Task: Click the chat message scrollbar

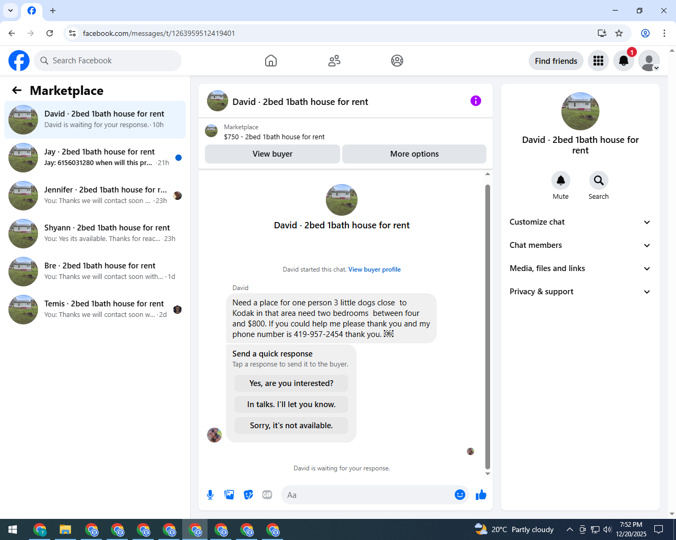Action: 487,326
